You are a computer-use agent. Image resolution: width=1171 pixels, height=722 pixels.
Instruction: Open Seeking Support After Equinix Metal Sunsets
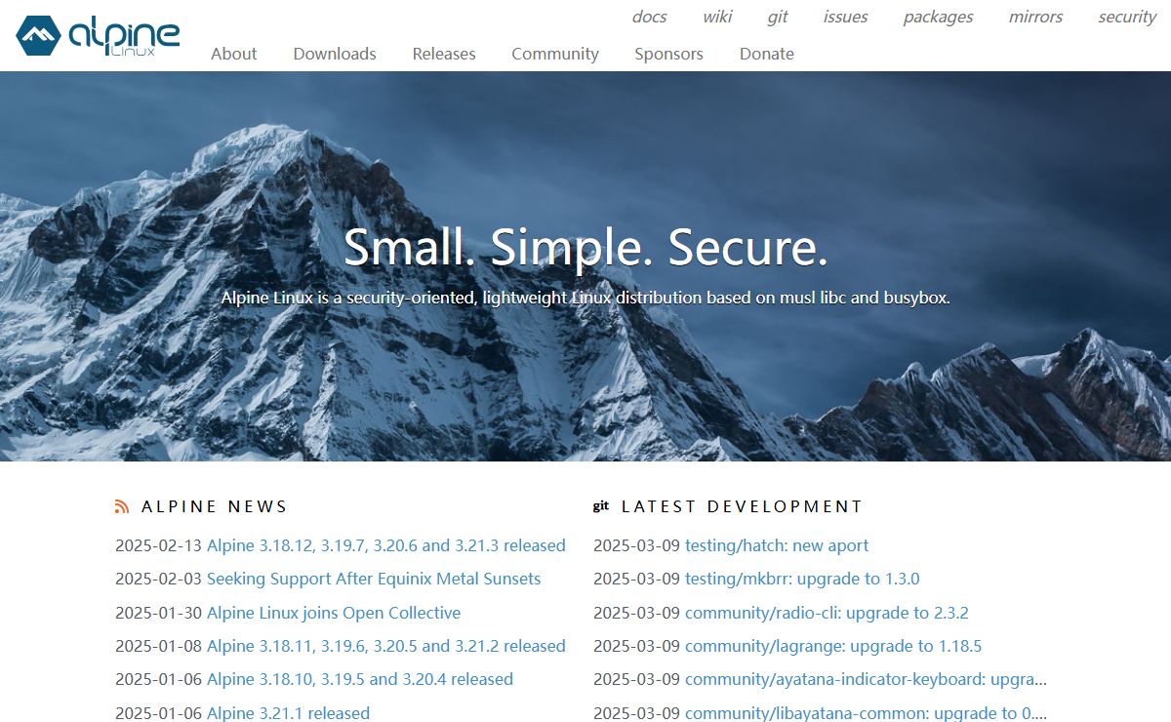[374, 579]
